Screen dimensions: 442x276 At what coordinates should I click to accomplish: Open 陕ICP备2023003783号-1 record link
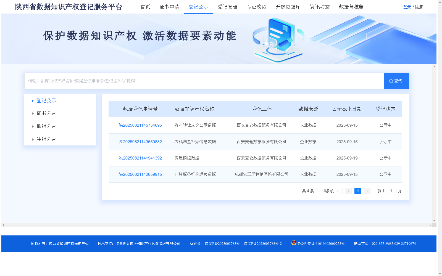[224, 244]
